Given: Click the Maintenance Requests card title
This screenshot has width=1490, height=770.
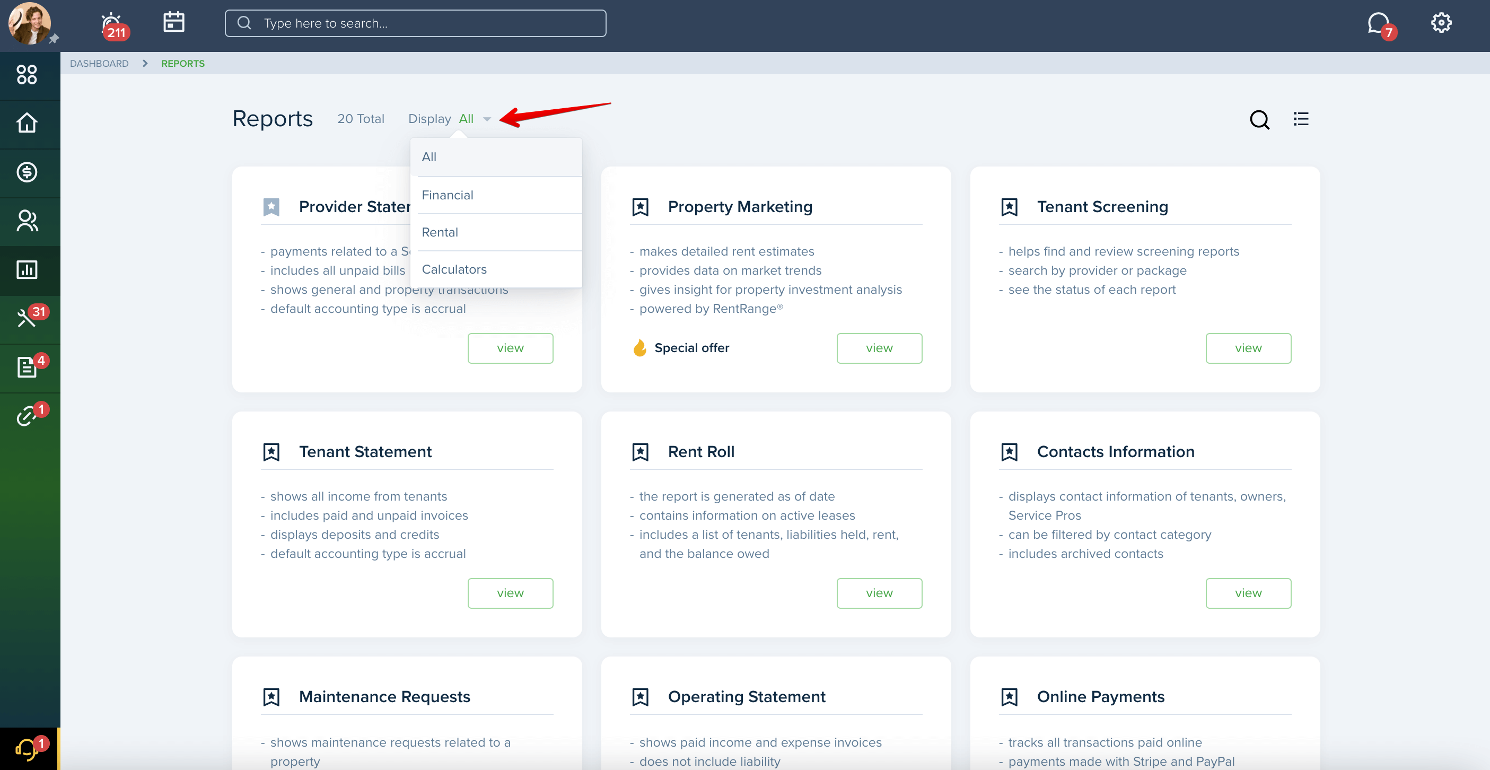Looking at the screenshot, I should (x=384, y=696).
